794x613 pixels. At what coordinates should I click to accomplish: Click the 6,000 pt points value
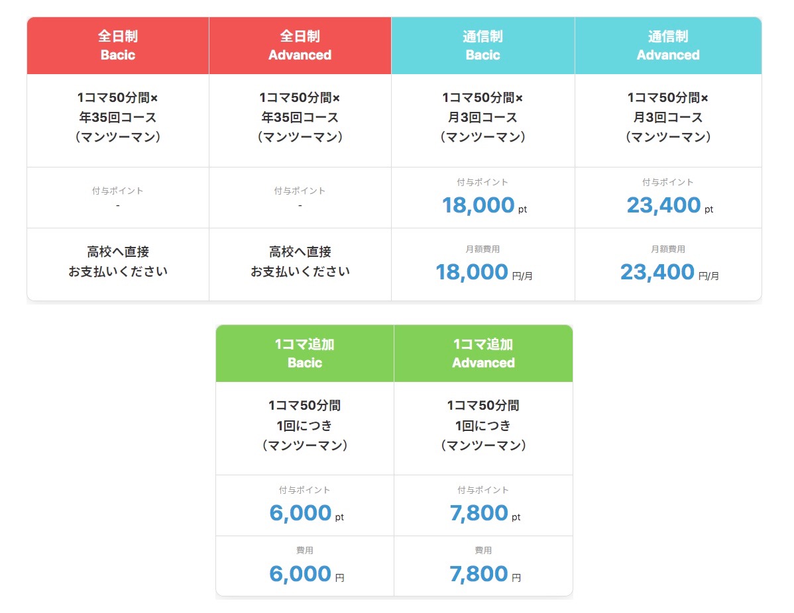coord(300,513)
